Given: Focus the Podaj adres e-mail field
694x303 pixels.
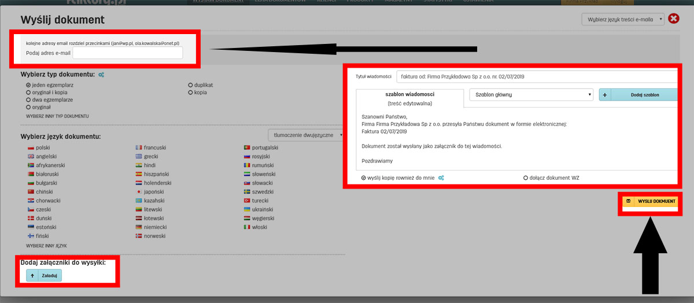Looking at the screenshot, I should (127, 53).
